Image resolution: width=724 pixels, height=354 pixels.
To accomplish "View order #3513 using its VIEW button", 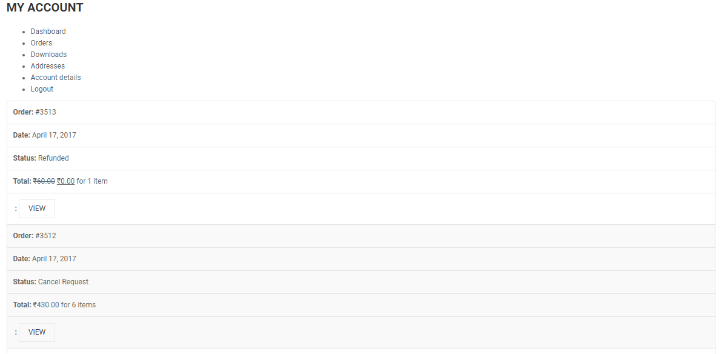I will (37, 209).
